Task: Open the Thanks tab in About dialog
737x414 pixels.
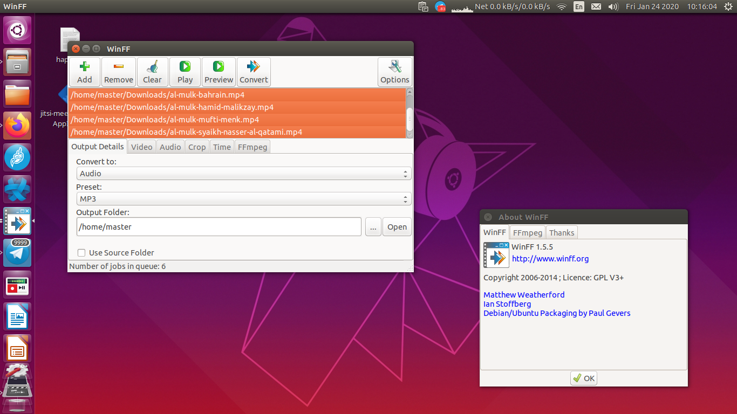Action: (x=562, y=233)
